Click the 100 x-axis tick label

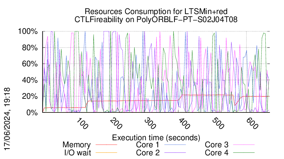pyautogui.click(x=82, y=124)
